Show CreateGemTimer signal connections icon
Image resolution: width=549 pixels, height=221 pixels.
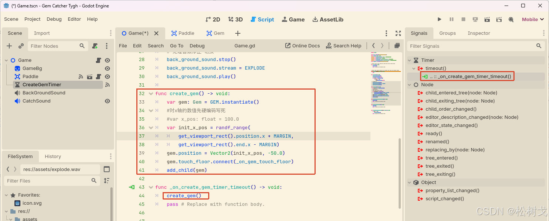[x=107, y=85]
